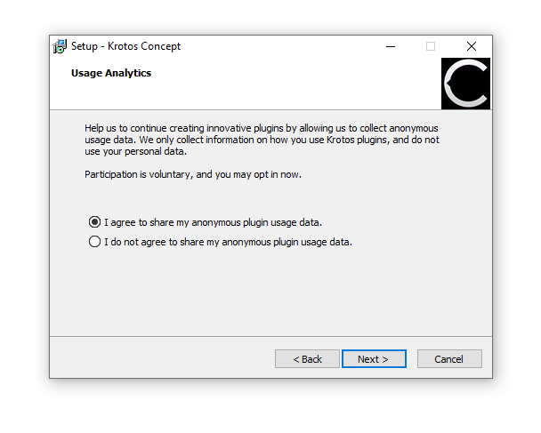Click the setup installer icon in title bar
541x433 pixels.
60,46
